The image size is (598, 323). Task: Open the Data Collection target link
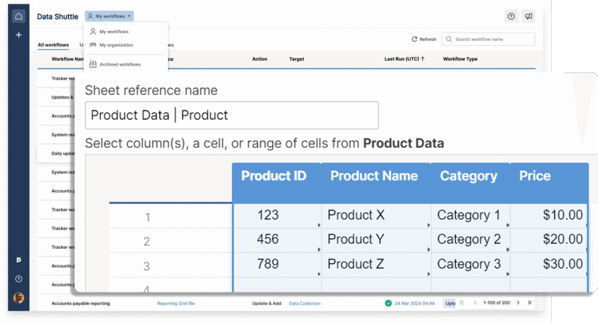(305, 304)
